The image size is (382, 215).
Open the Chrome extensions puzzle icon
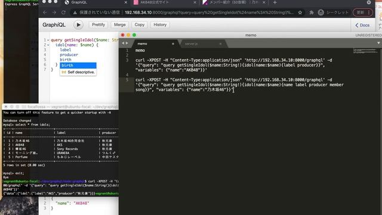click(x=312, y=13)
